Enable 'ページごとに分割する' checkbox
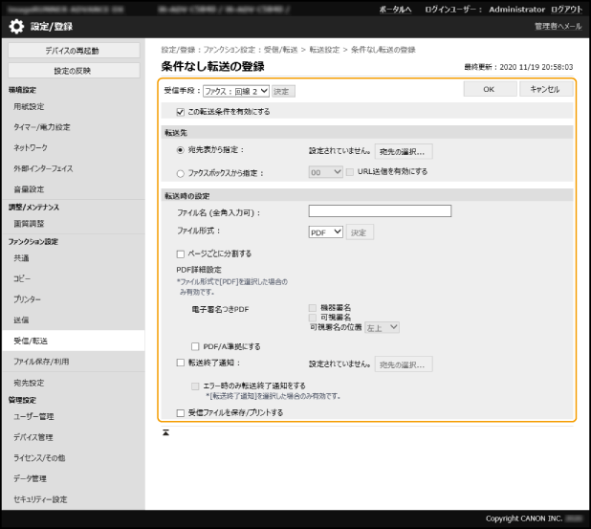This screenshot has height=529, width=591. [x=181, y=254]
